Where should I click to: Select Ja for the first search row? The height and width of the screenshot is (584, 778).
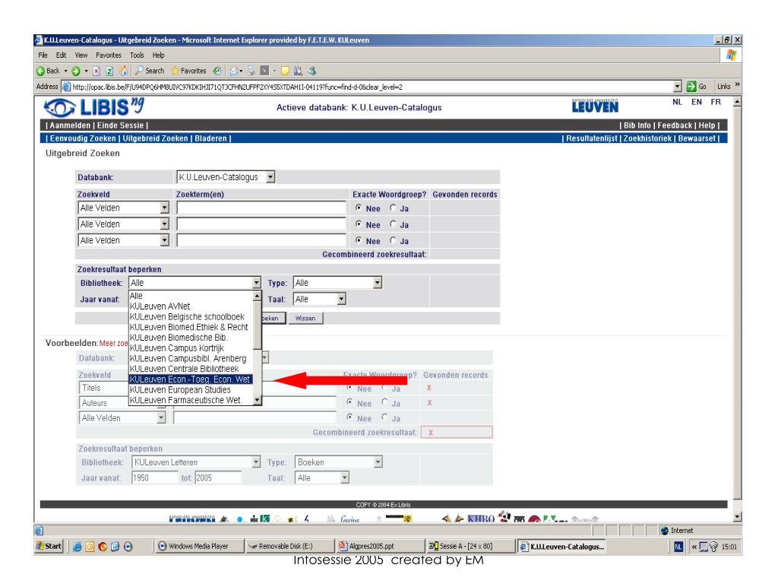pos(393,208)
